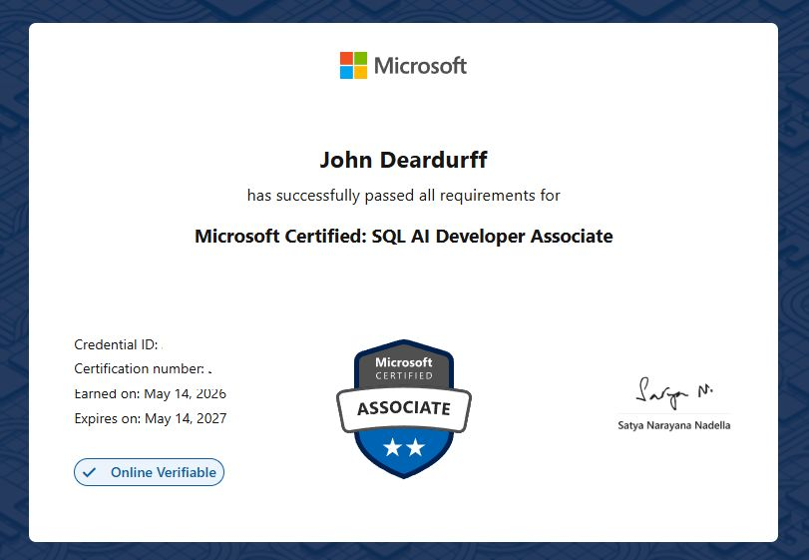This screenshot has height=560, width=809.
Task: Click 'has successfully passed all requirements for'
Action: [403, 196]
